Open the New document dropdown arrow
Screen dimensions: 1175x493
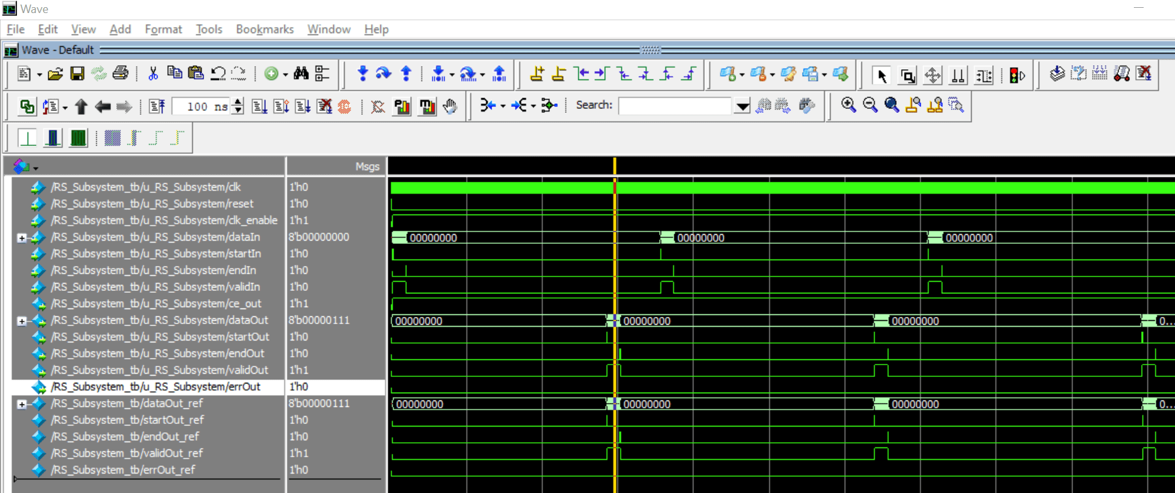coord(39,75)
